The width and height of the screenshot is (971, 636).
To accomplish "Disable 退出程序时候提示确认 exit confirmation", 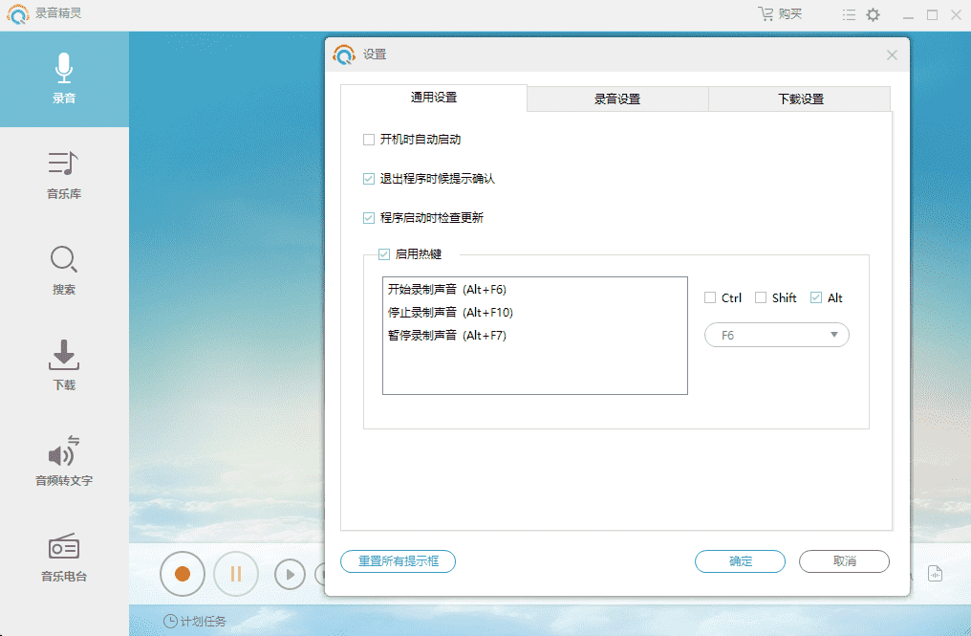I will (x=368, y=178).
